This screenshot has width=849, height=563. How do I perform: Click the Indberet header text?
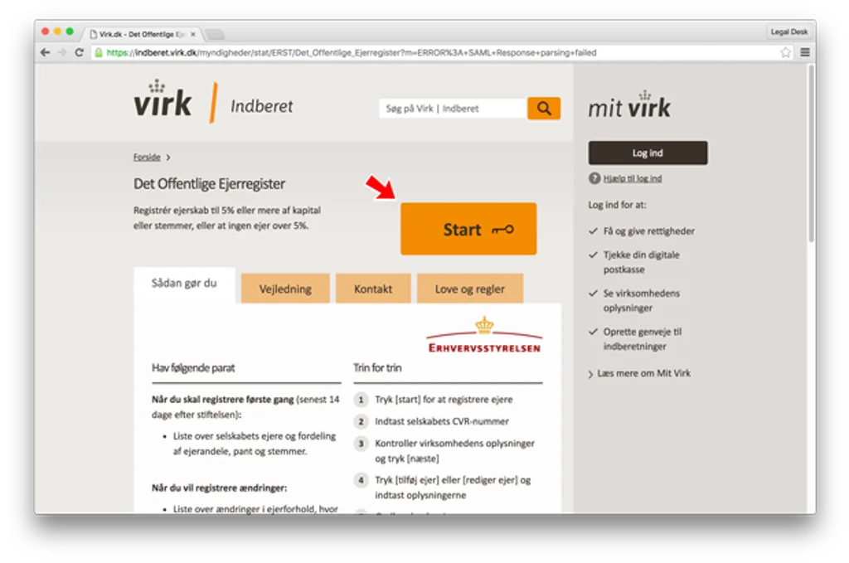coord(261,106)
